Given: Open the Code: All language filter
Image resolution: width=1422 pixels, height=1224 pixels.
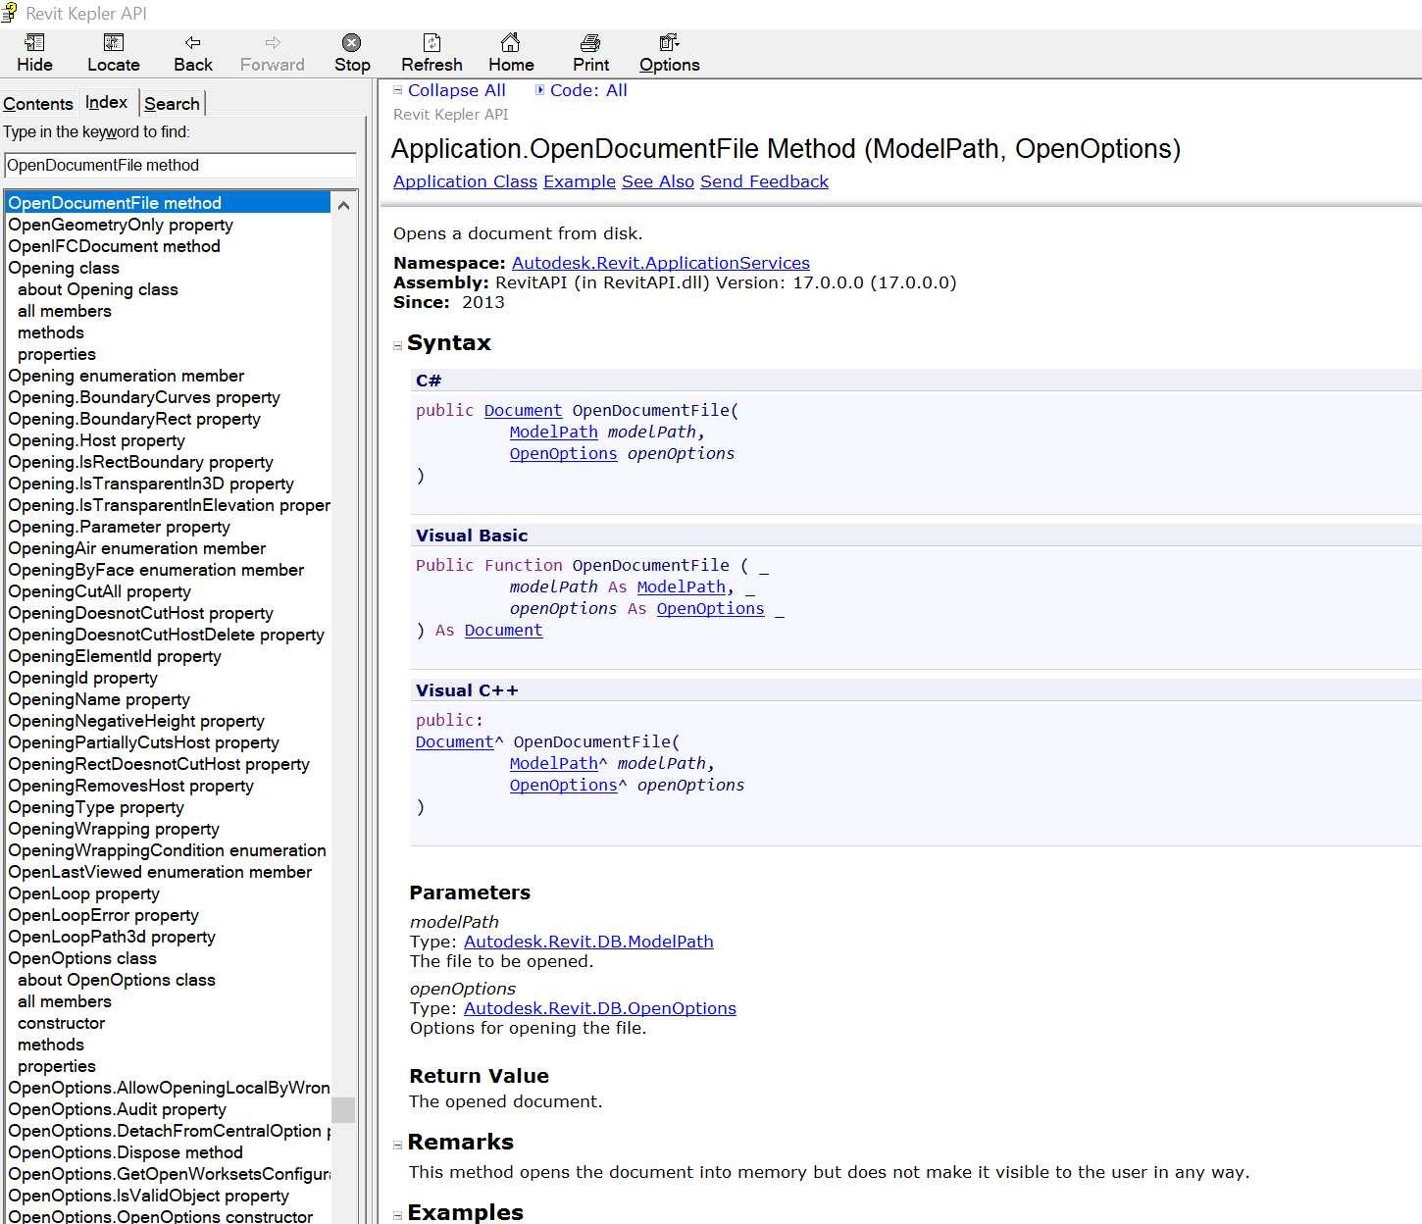Looking at the screenshot, I should pos(587,90).
